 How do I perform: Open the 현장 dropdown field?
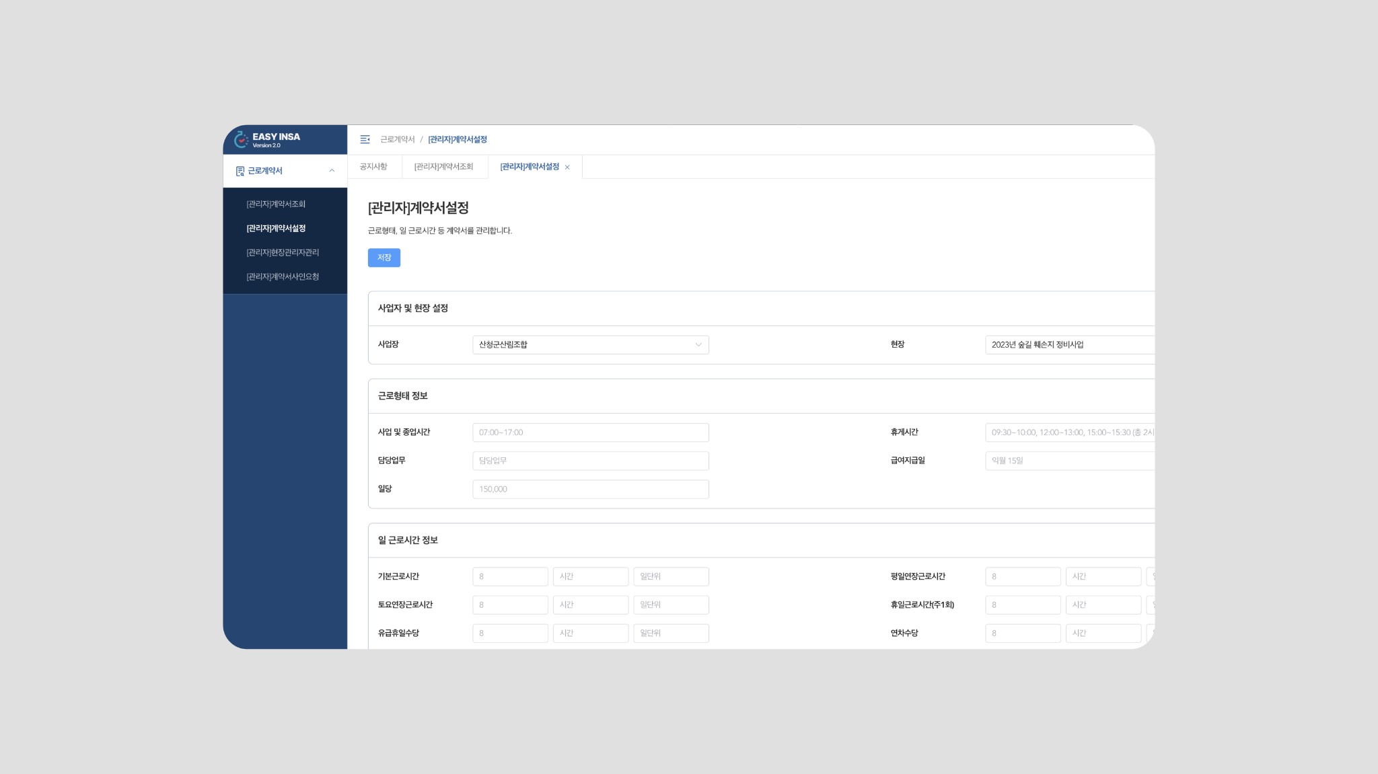[x=1068, y=344]
